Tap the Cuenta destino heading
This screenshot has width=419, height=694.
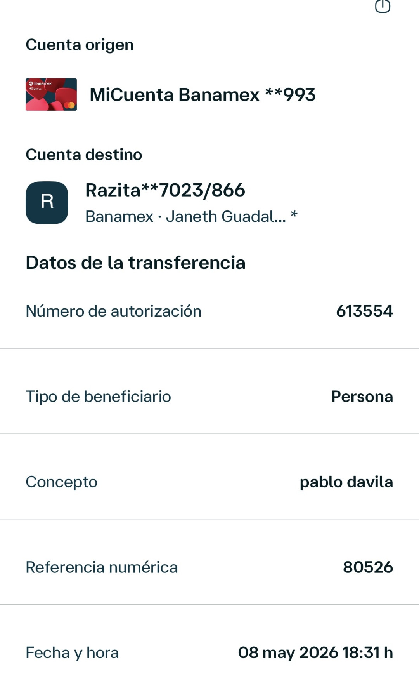84,155
